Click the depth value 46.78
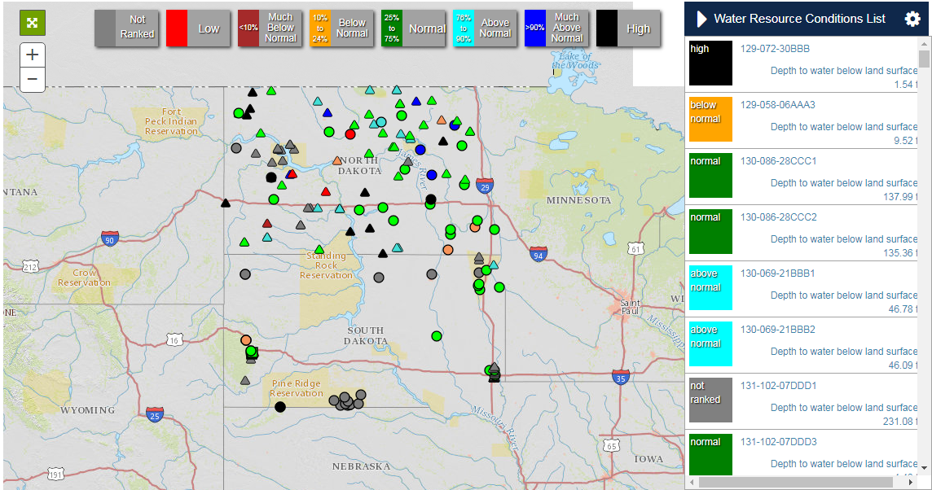The image size is (932, 490). coord(900,308)
